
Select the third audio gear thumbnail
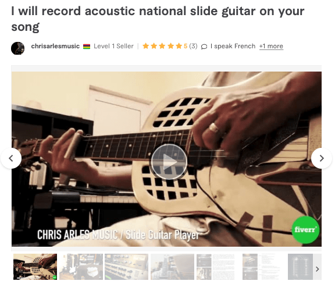tap(126, 266)
